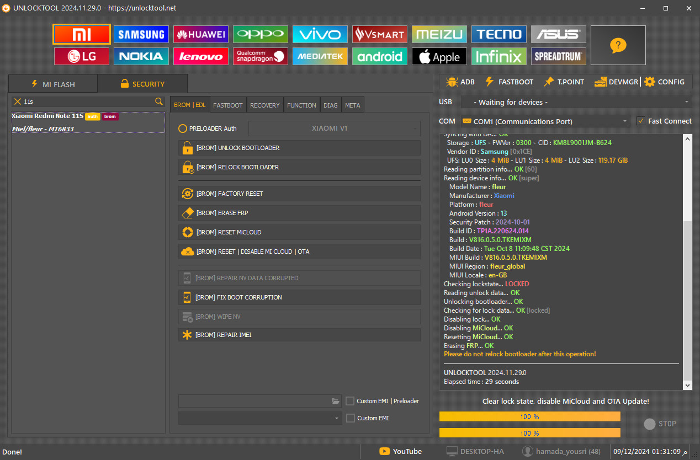The image size is (700, 460).
Task: Click the search magnifier icon
Action: click(x=159, y=101)
